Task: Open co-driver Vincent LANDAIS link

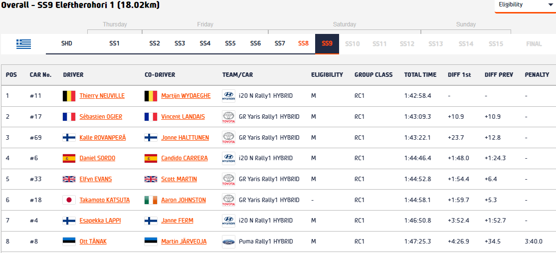Action: [x=183, y=117]
